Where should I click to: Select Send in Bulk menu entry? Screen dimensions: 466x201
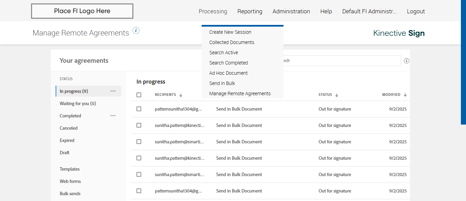[222, 83]
